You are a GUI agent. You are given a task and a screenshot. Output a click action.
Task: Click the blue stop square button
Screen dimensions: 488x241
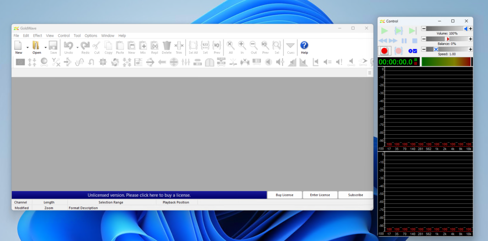point(415,41)
